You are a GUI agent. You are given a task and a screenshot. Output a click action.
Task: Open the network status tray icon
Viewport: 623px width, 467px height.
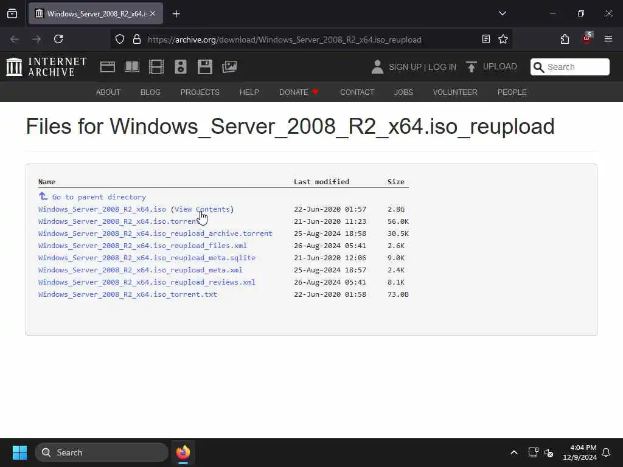533,452
